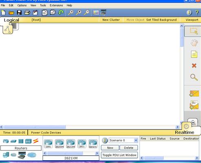Select the Custom Made Devices icon
The height and width of the screenshot is (163, 201).
tap(22, 155)
